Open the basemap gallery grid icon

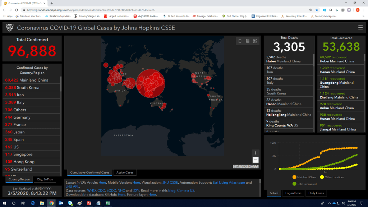(255, 41)
